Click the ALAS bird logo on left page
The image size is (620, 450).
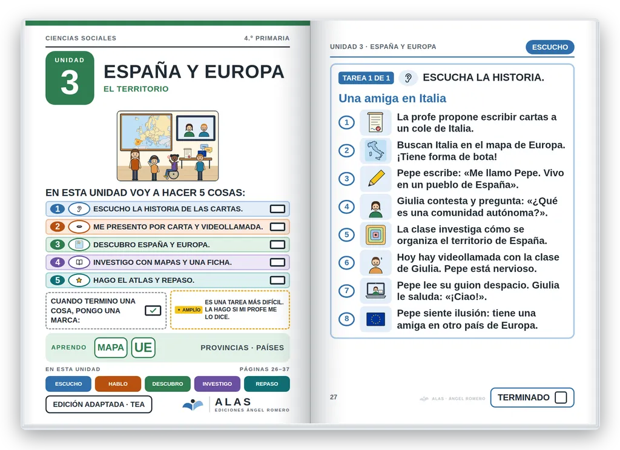193,405
